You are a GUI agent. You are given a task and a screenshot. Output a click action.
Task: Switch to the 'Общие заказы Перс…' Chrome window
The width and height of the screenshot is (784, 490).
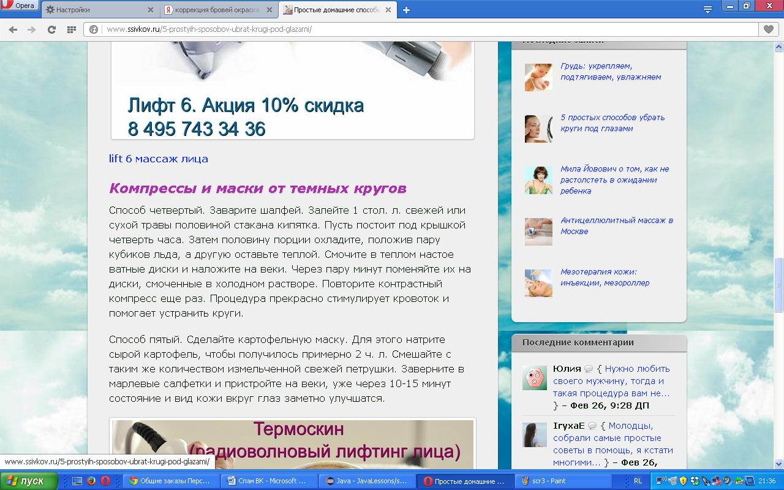[171, 481]
